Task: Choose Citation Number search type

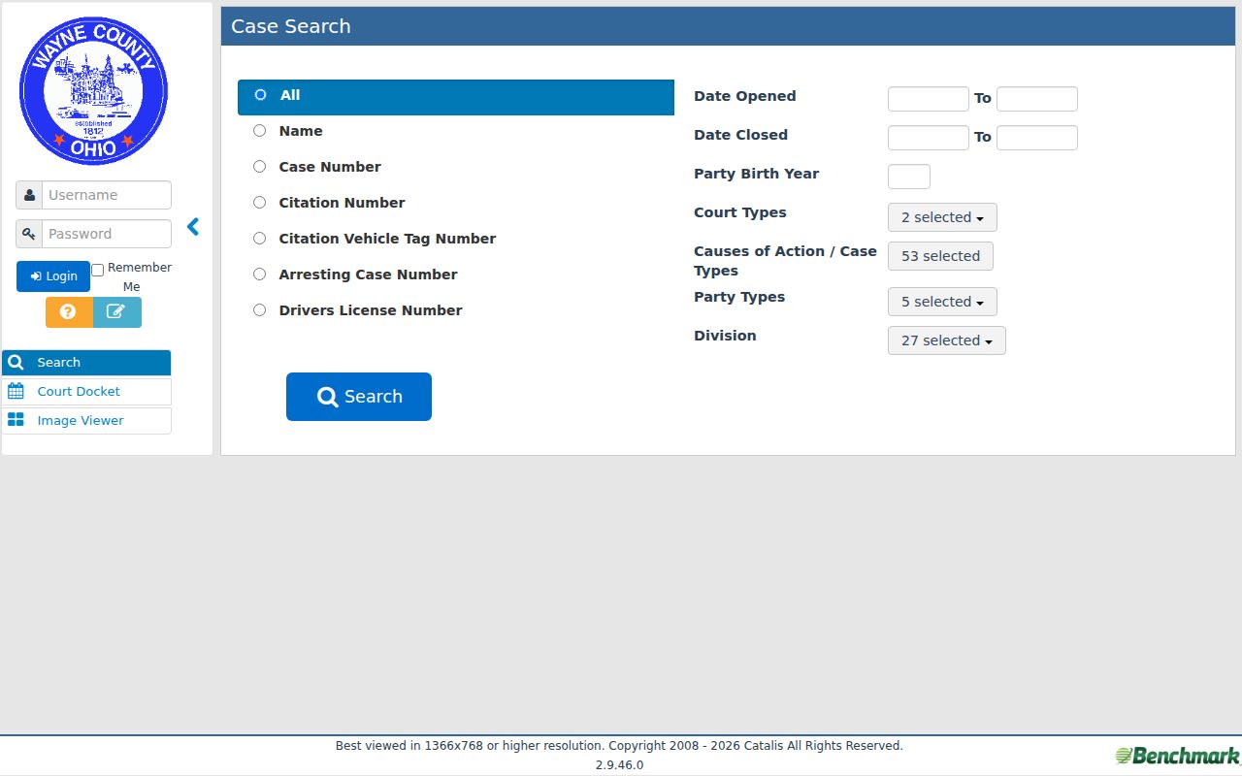Action: tap(259, 203)
